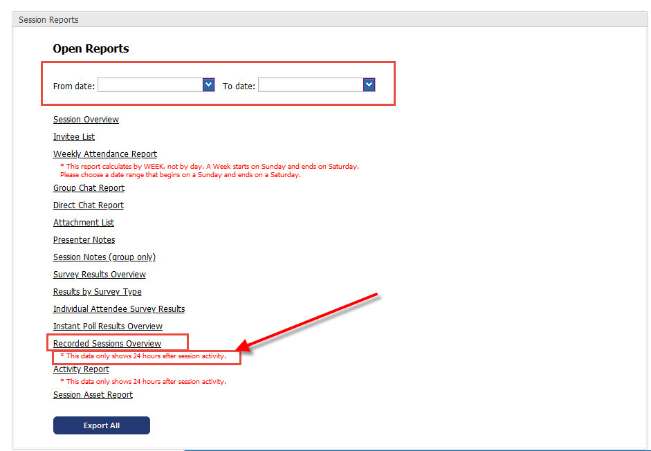View Results by Survey Type
The image size is (651, 451).
pyautogui.click(x=98, y=292)
